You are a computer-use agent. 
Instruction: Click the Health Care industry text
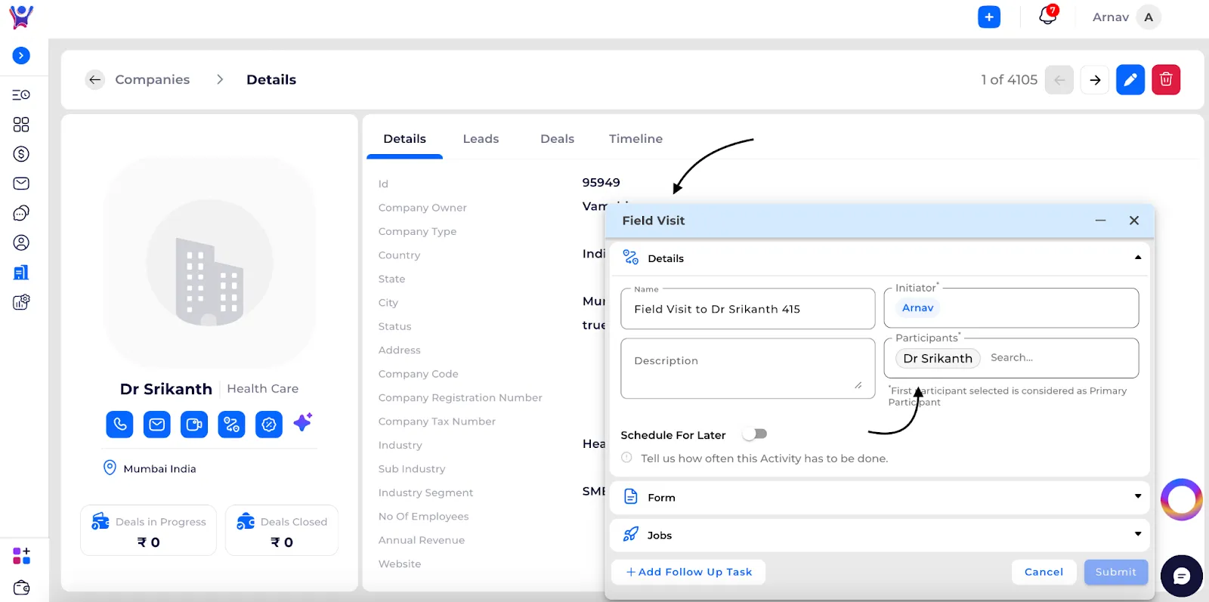click(x=262, y=388)
